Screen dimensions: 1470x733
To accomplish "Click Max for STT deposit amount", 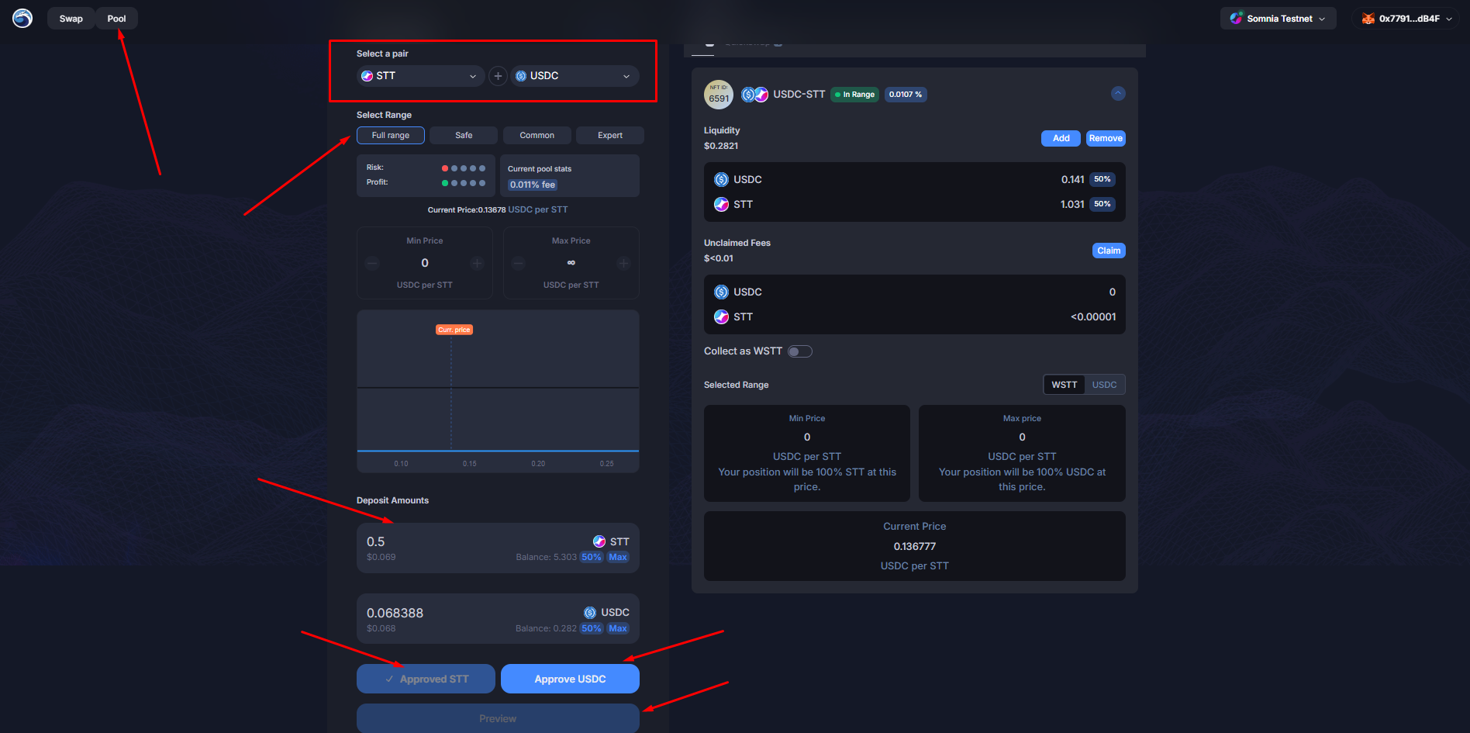I will pyautogui.click(x=618, y=557).
